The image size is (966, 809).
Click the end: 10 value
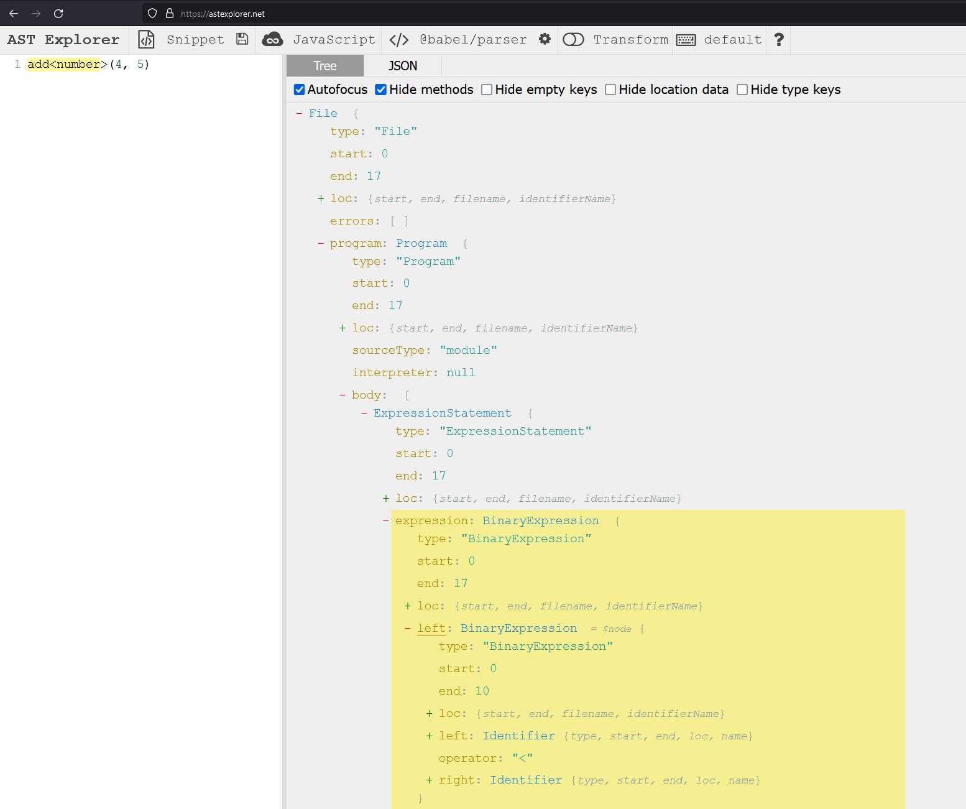482,691
